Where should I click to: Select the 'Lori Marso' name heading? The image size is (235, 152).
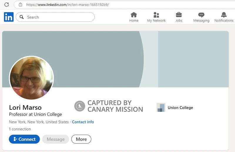click(x=25, y=107)
